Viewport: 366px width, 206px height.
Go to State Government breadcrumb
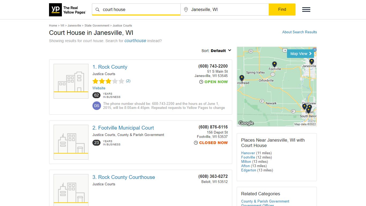pyautogui.click(x=97, y=25)
